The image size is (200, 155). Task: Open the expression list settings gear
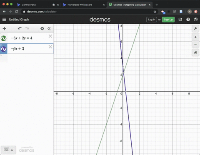coord(42,28)
